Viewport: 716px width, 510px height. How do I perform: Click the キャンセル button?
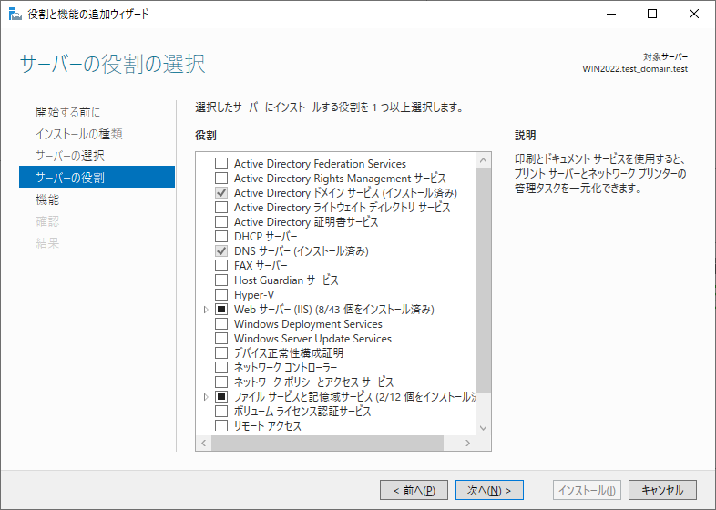pos(662,490)
